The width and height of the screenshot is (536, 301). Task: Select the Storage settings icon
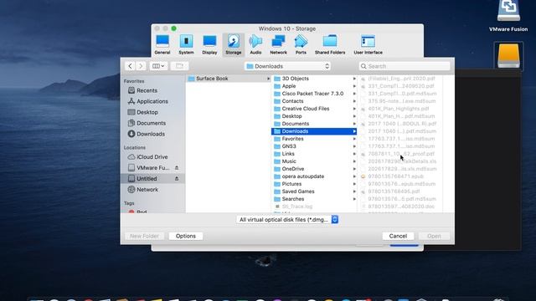(234, 44)
